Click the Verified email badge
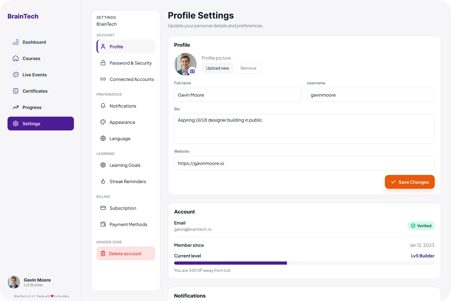Viewport: 451px width, 301px height. tap(421, 226)
